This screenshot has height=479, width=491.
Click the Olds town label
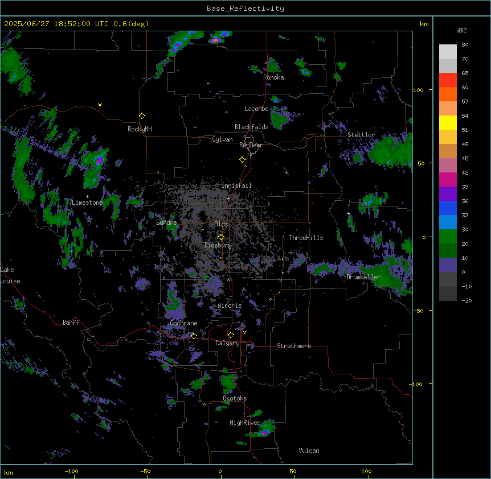point(221,224)
